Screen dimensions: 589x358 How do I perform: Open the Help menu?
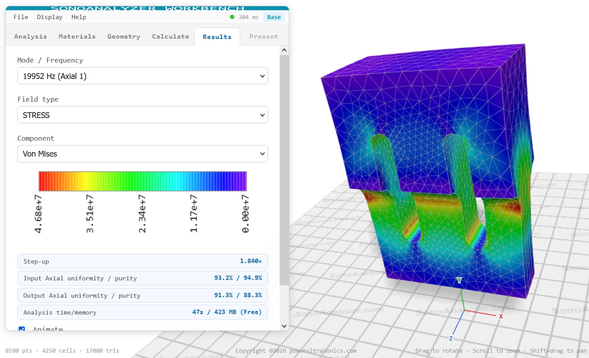tap(79, 17)
